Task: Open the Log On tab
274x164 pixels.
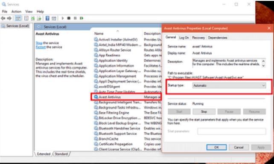Action: pyautogui.click(x=184, y=38)
